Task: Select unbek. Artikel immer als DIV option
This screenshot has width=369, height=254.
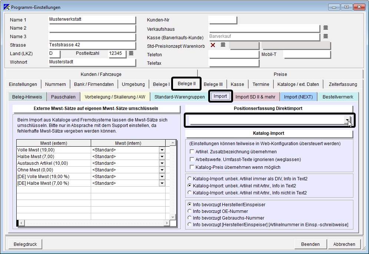Action: pos(190,178)
